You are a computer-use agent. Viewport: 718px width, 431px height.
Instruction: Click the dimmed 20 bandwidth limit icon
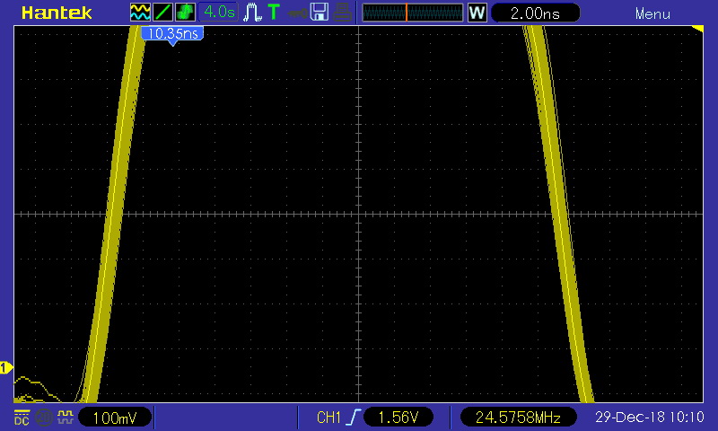click(44, 418)
